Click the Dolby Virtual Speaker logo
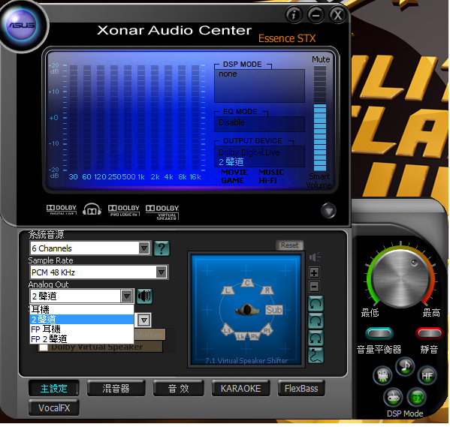Screen dimensions: 450x427 [162, 212]
